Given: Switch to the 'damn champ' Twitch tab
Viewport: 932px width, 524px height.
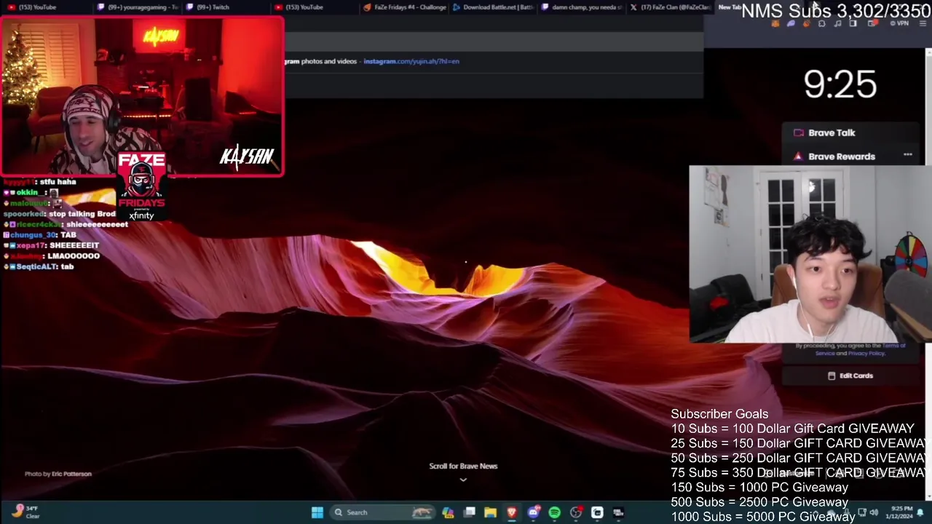Looking at the screenshot, I should (582, 7).
